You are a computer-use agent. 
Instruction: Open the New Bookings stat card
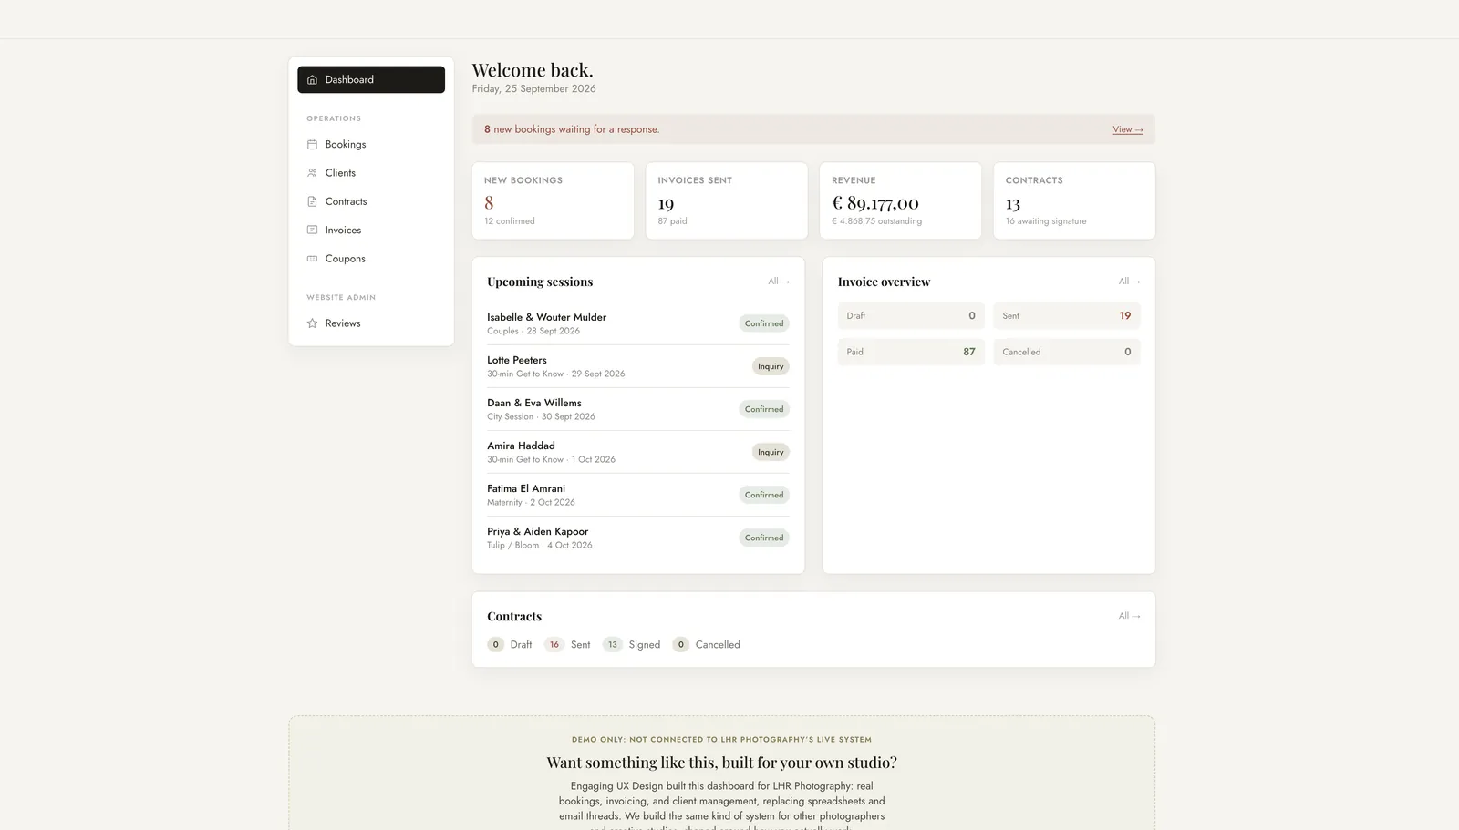[553, 200]
